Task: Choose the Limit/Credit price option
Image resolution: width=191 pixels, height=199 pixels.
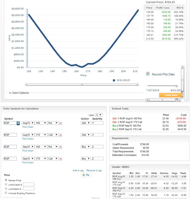Action: tap(6, 184)
